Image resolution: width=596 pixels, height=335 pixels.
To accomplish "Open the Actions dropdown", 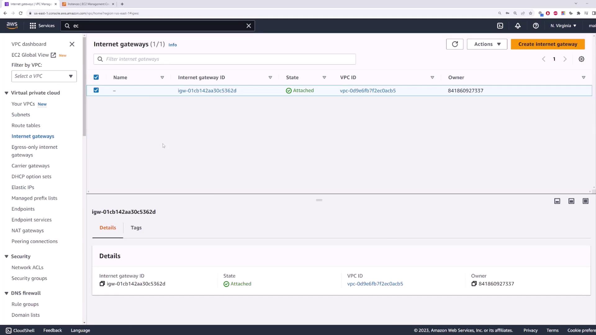I will 487,44.
